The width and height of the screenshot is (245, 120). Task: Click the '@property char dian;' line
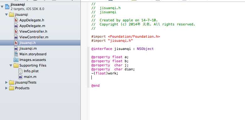113,69
